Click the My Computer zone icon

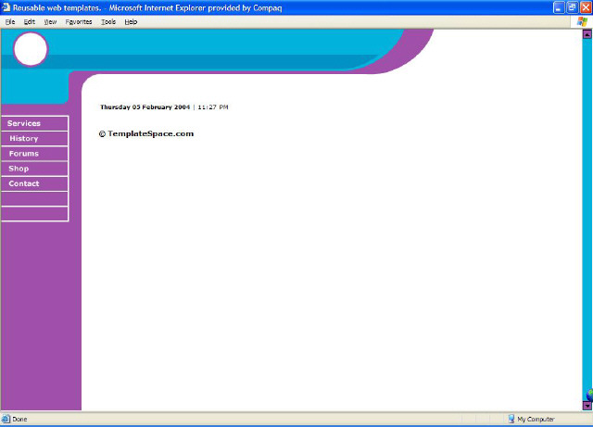tap(511, 420)
